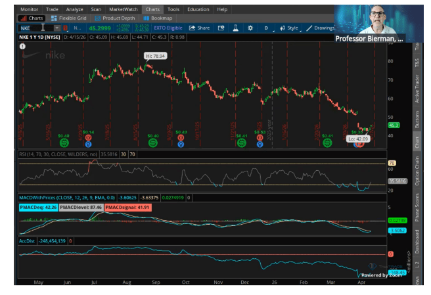Click the MACDWithPrices study header
Image resolution: width=431 pixels, height=295 pixels.
(67, 197)
